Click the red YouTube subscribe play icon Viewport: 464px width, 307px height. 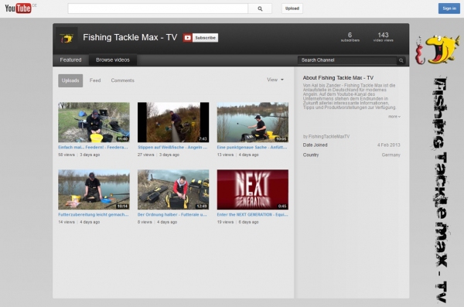(x=187, y=38)
